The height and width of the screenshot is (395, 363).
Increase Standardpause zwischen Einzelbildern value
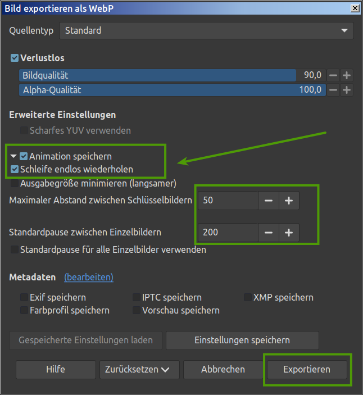289,232
